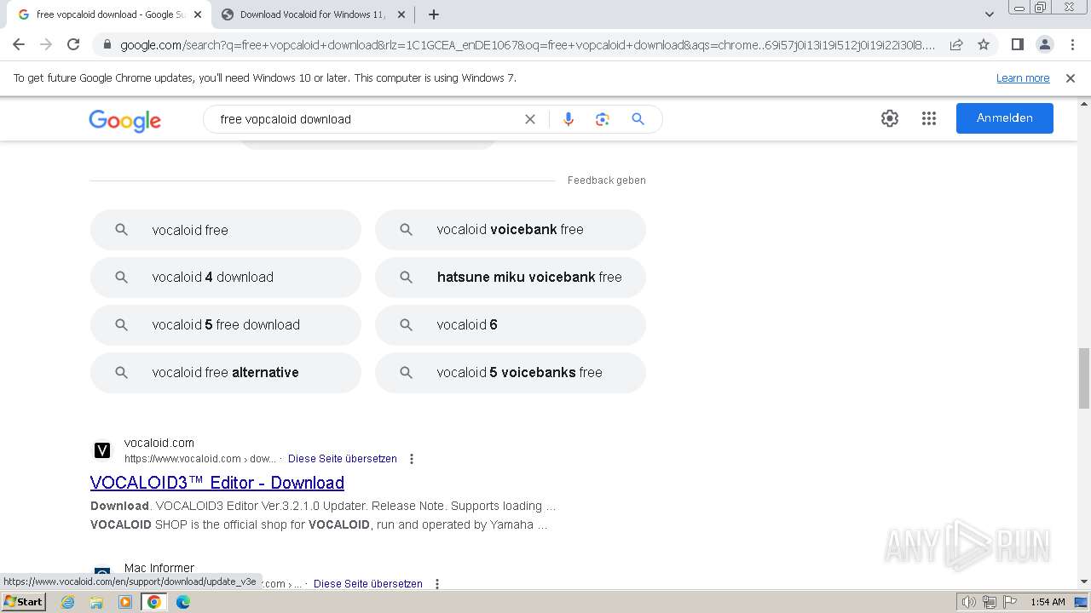Open the Google apps grid

[929, 118]
